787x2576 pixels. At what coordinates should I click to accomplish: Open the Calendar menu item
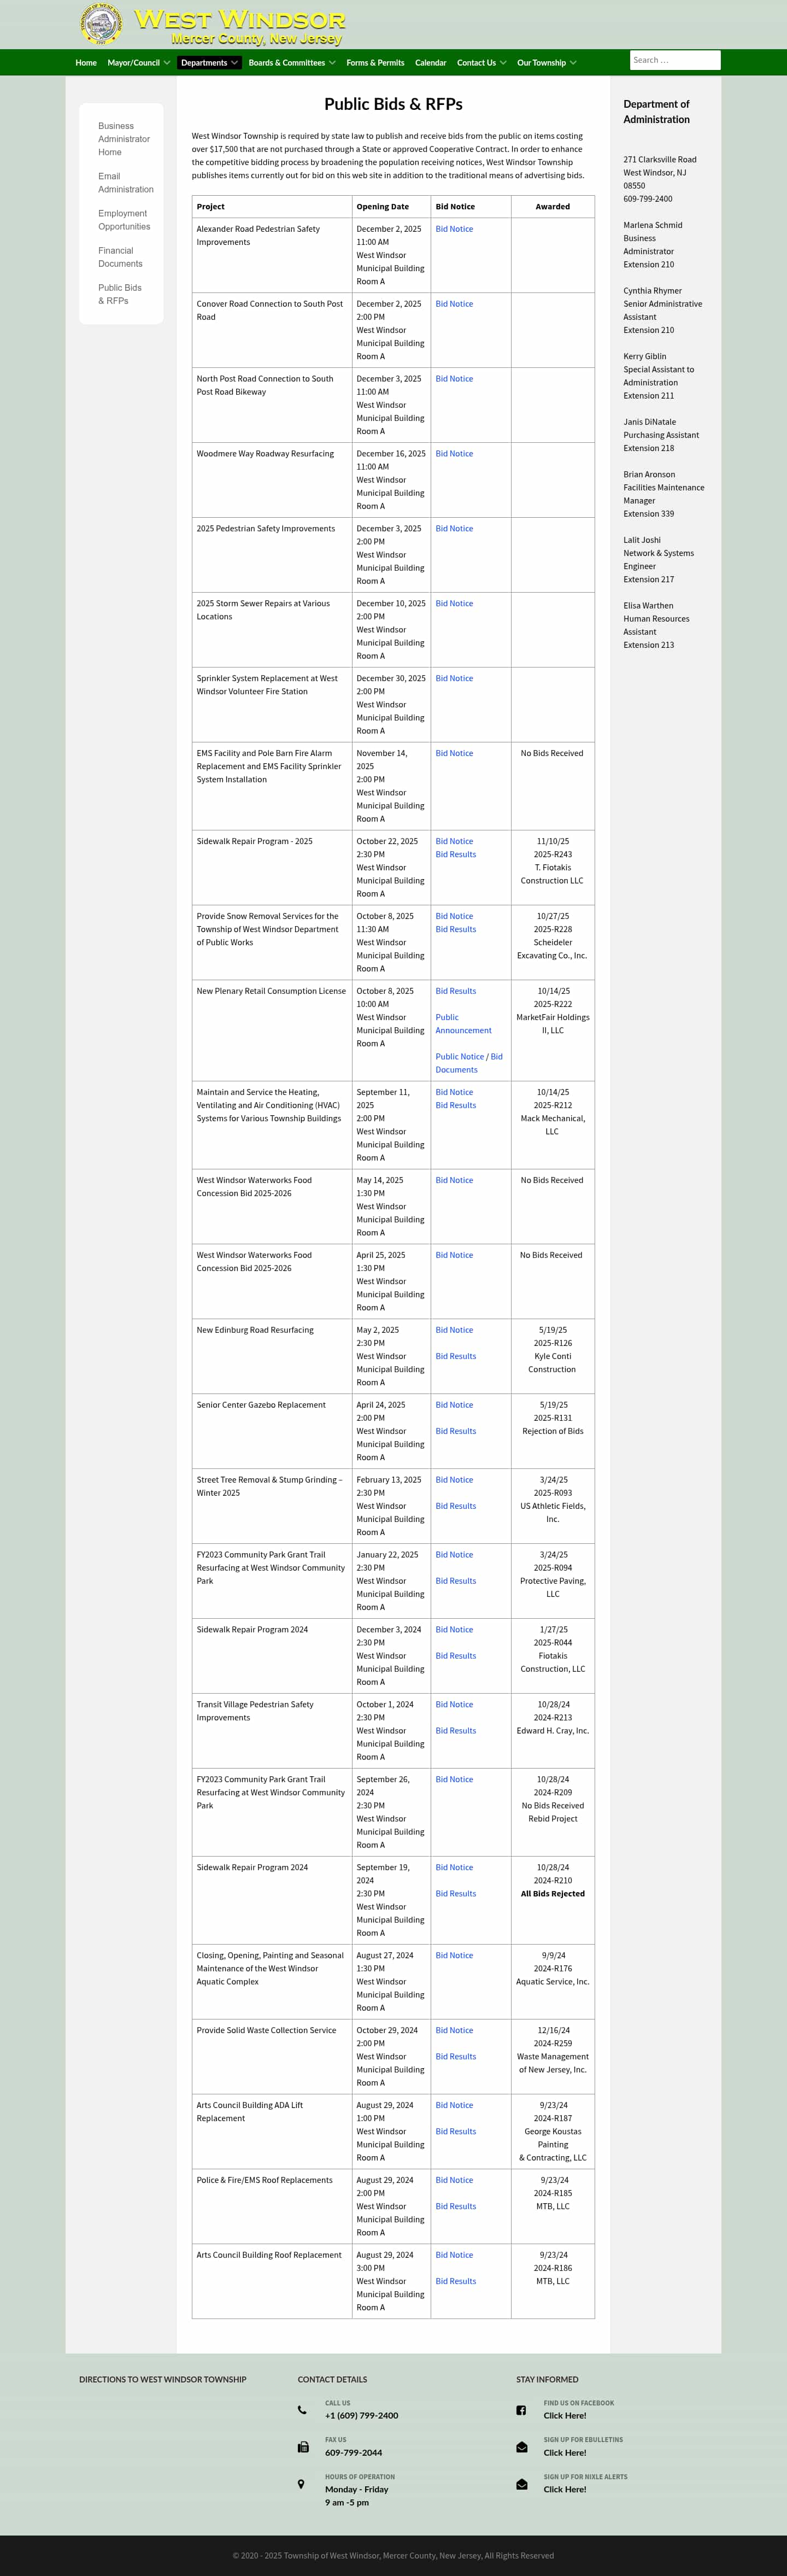430,63
